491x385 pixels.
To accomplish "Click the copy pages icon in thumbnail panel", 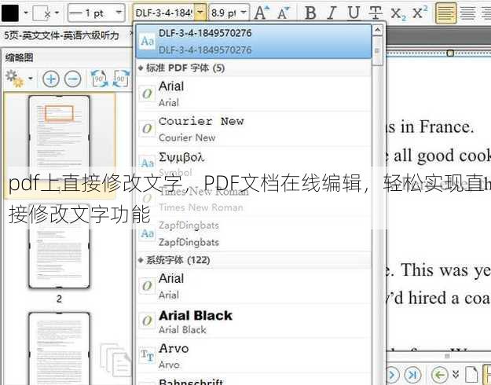I will [115, 361].
